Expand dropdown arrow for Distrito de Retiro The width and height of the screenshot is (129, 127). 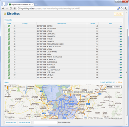coord(119,31)
